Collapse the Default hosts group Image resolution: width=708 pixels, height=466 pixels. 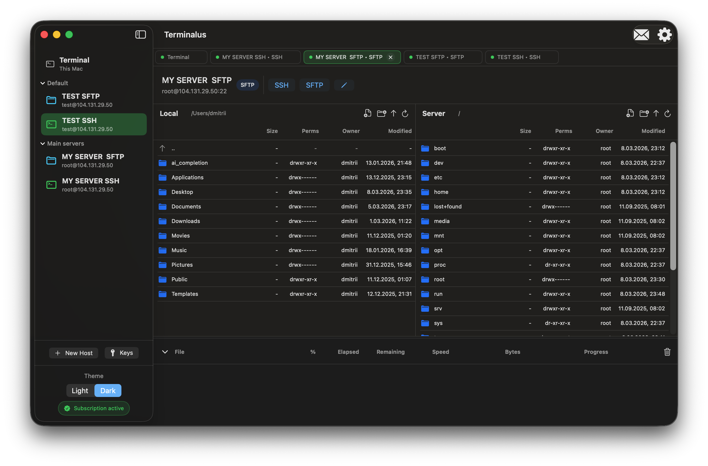coord(43,83)
